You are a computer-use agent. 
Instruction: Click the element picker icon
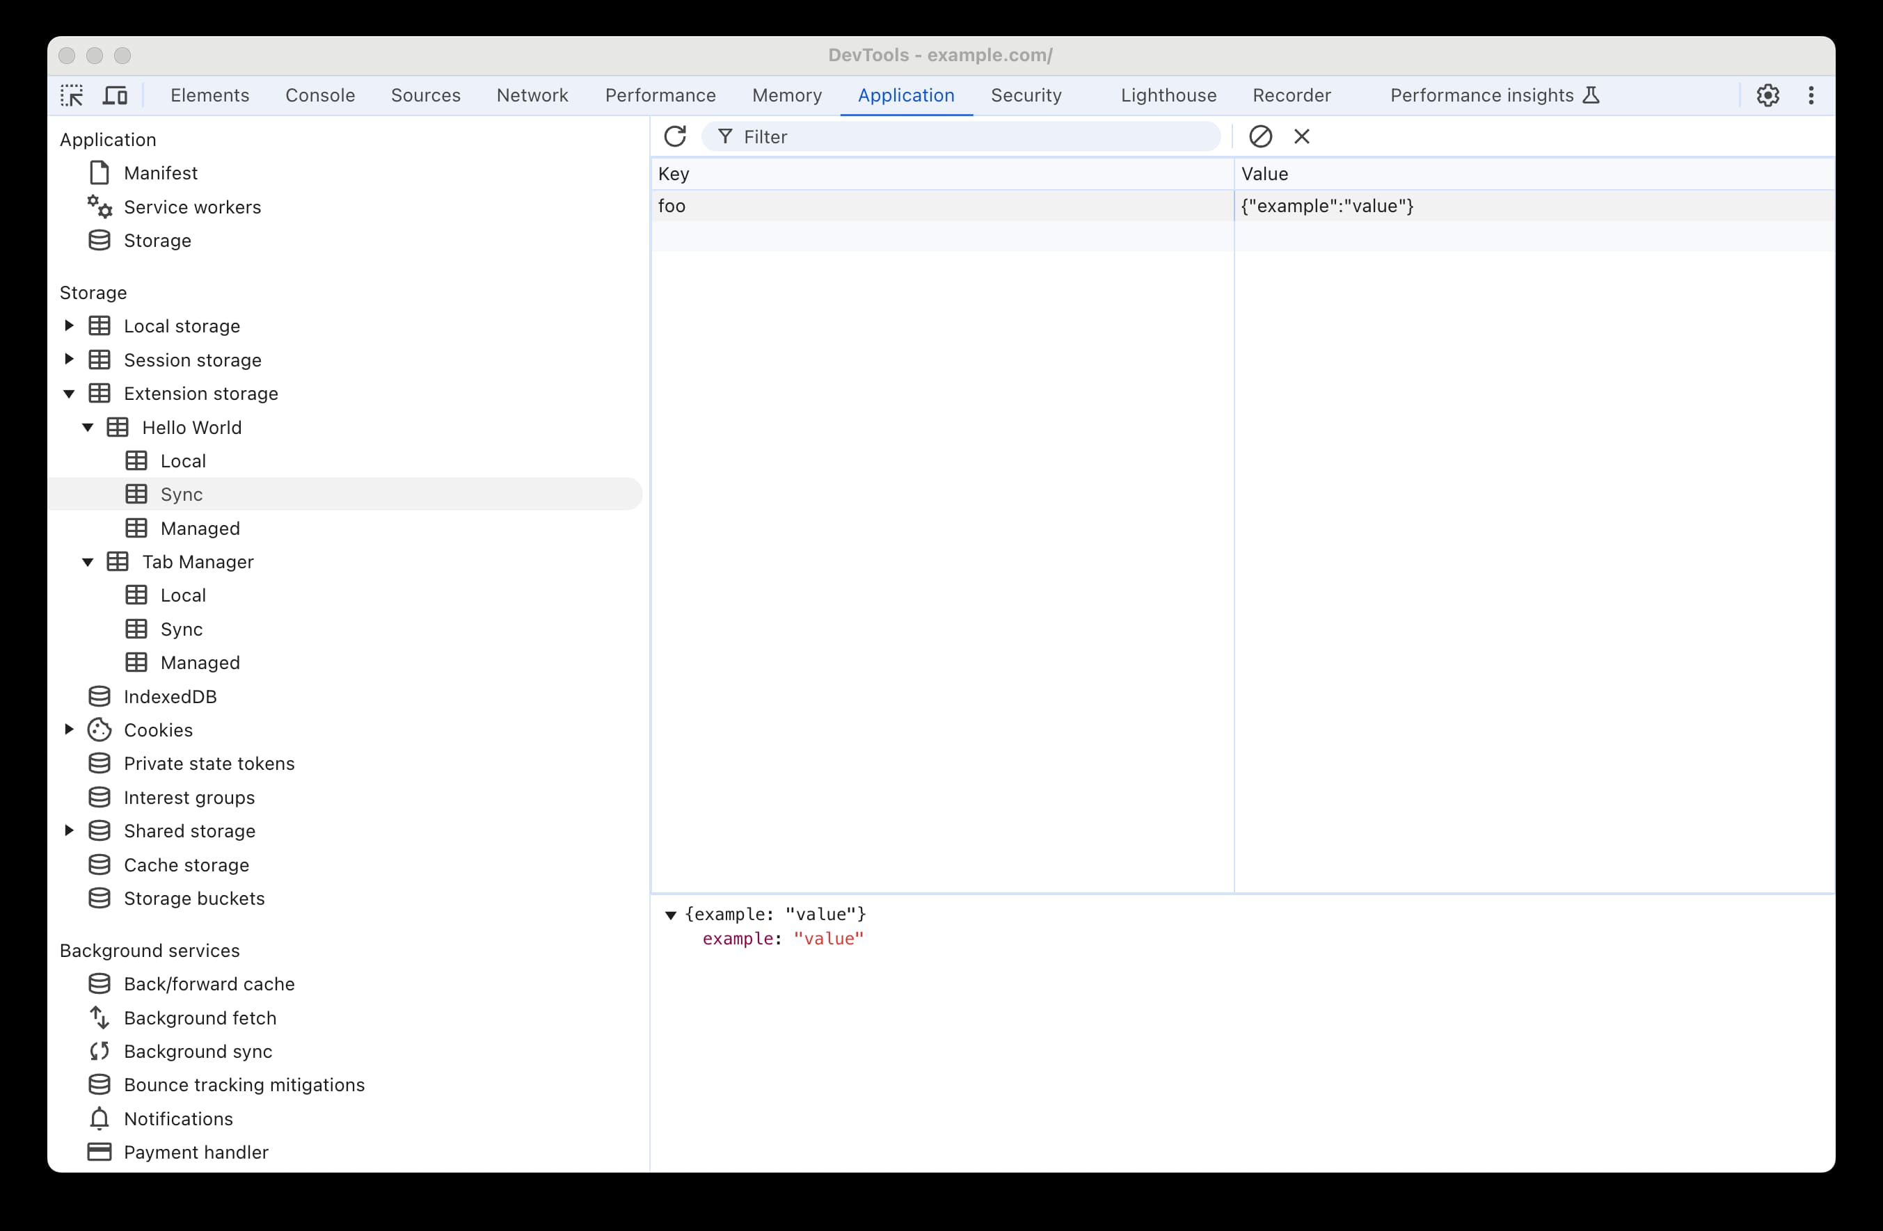70,95
